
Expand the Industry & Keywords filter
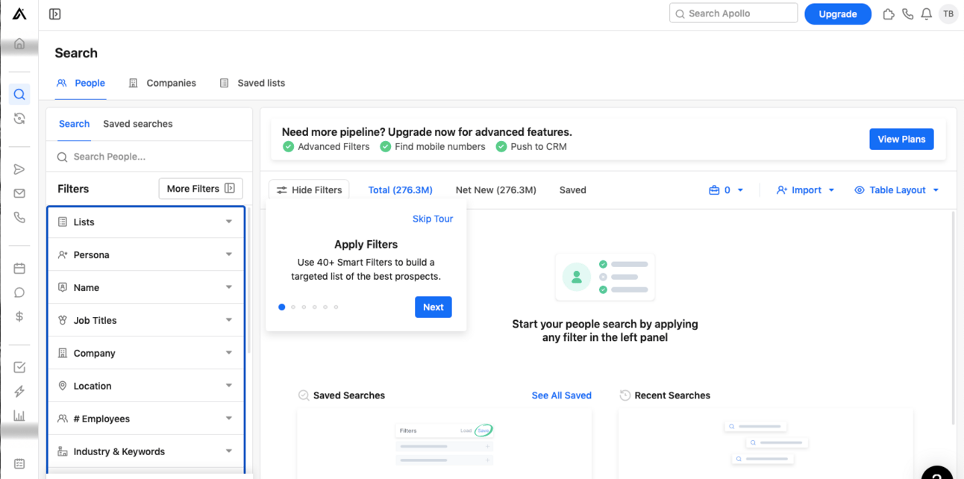pos(146,451)
